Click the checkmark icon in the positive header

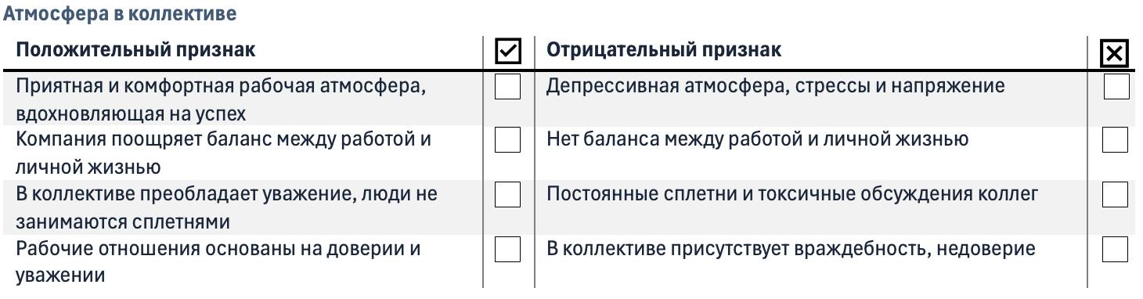tap(508, 52)
